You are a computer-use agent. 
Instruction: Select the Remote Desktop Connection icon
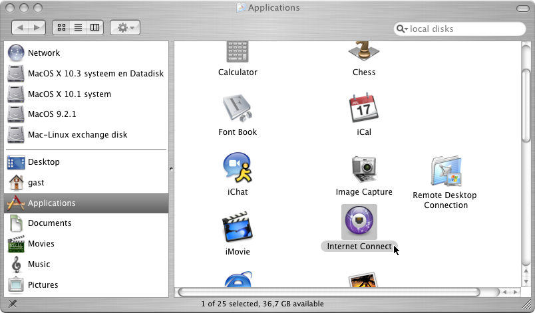click(446, 171)
